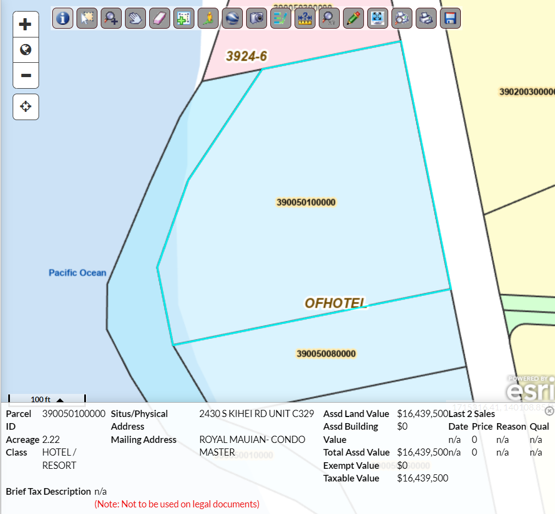Select the Identify info tool
The width and height of the screenshot is (555, 514).
coord(63,18)
